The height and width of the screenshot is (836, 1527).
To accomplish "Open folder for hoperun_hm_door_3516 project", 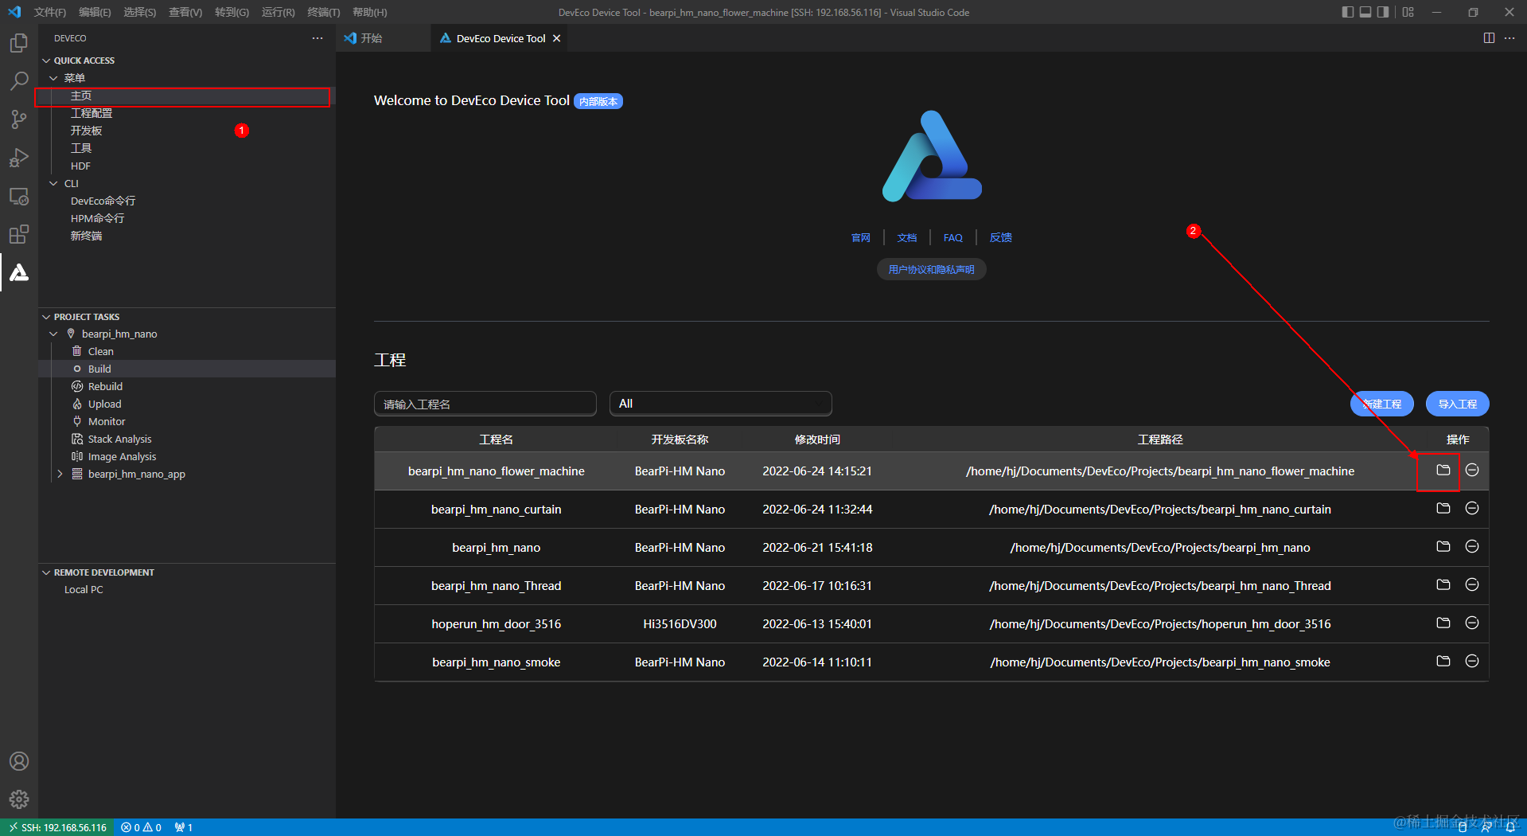I will click(1443, 623).
